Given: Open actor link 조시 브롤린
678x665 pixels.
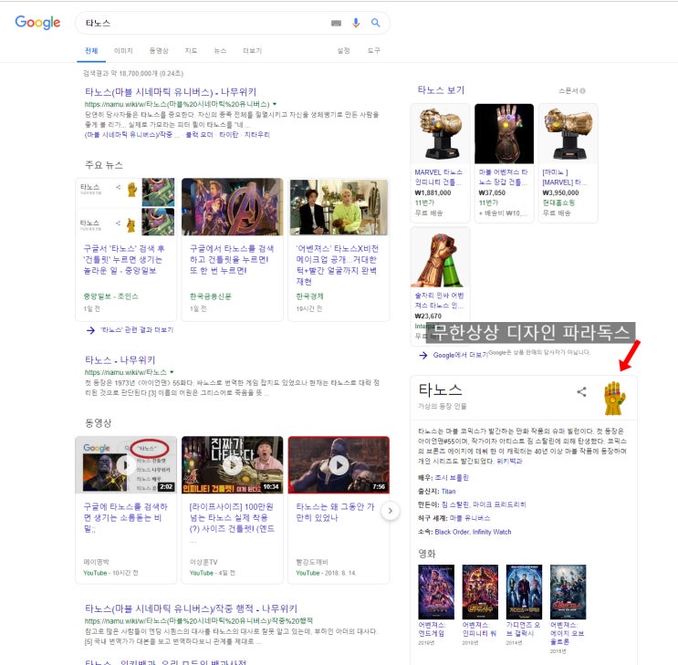Looking at the screenshot, I should pyautogui.click(x=452, y=478).
